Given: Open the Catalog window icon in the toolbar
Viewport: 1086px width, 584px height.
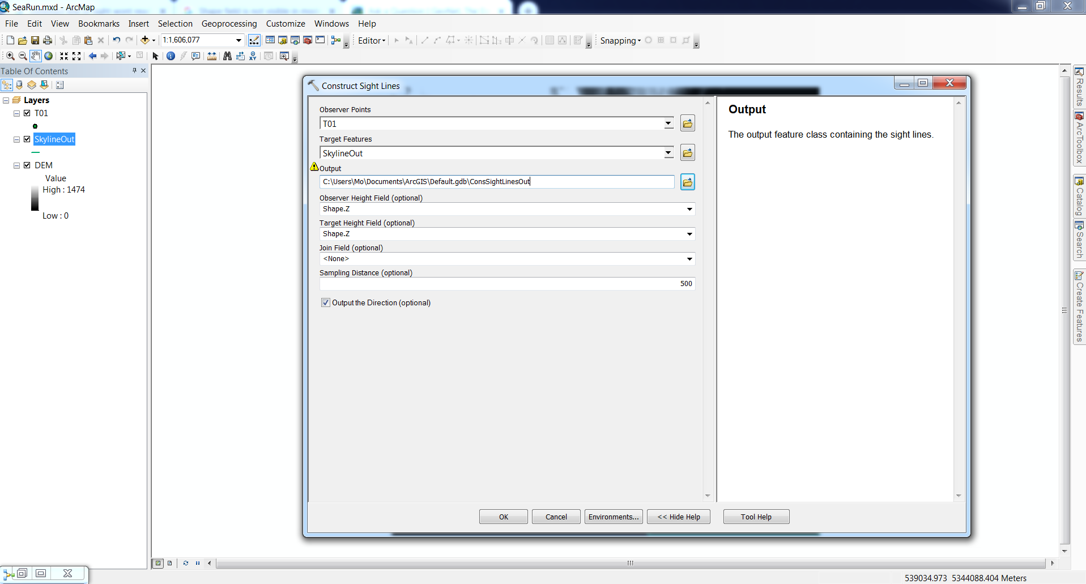Looking at the screenshot, I should 283,40.
